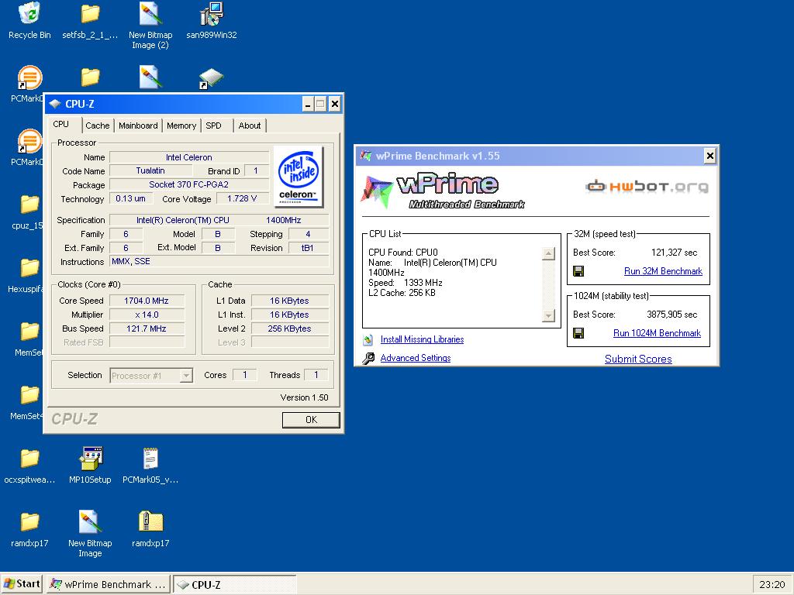The height and width of the screenshot is (595, 794).
Task: Click the CPU-Z taskbar button
Action: pos(234,584)
